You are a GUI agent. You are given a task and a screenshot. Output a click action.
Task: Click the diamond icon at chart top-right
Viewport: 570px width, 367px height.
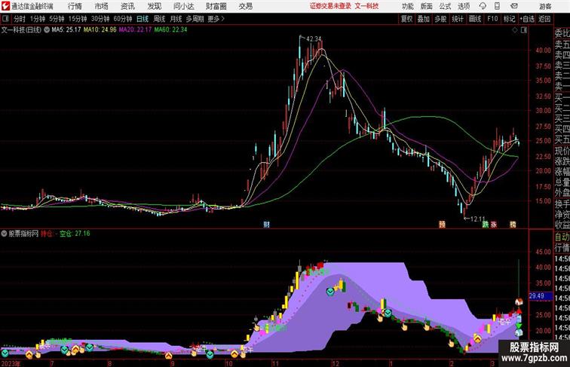pos(515,30)
